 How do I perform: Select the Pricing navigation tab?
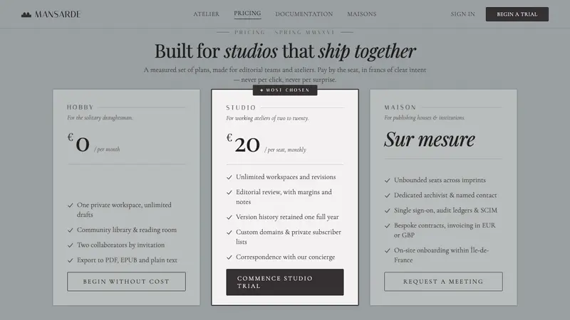point(247,14)
